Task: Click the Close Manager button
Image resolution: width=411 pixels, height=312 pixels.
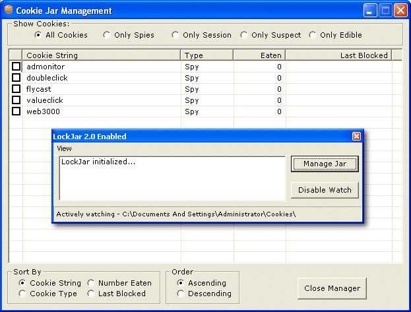Action: click(x=332, y=288)
